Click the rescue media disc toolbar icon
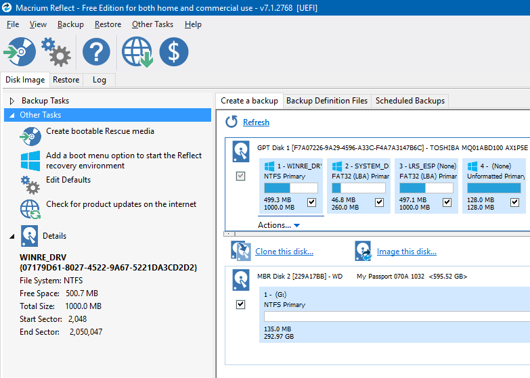Image resolution: width=530 pixels, height=378 pixels. coord(20,51)
